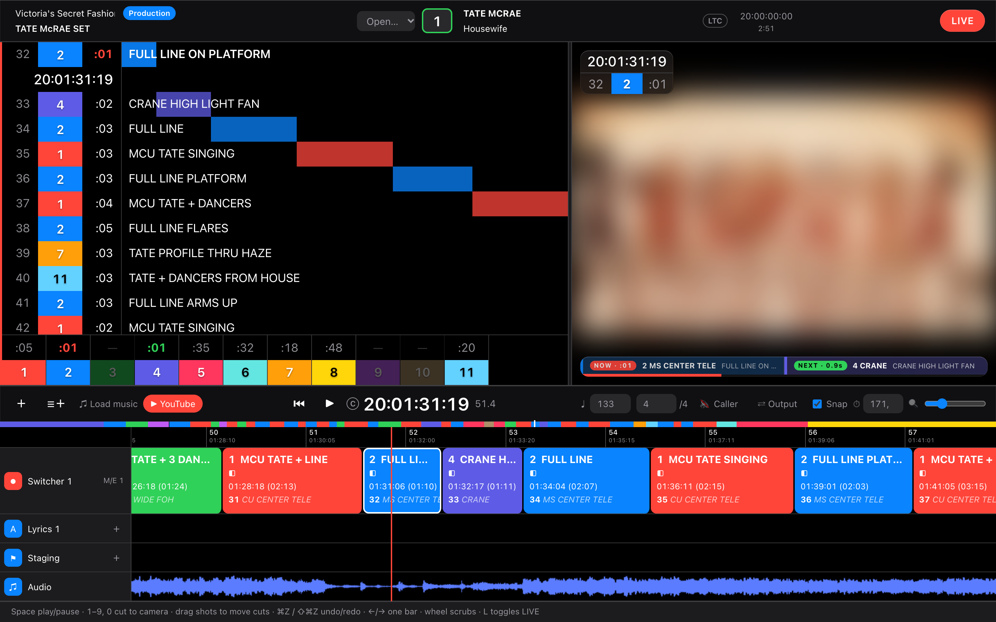Click bar marker 53 on ruler
996x622 pixels.
(x=513, y=432)
